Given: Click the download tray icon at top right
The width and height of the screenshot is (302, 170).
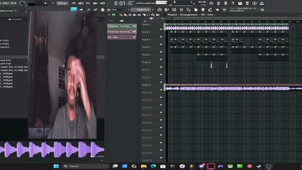Looking at the screenshot, I should tap(261, 3).
